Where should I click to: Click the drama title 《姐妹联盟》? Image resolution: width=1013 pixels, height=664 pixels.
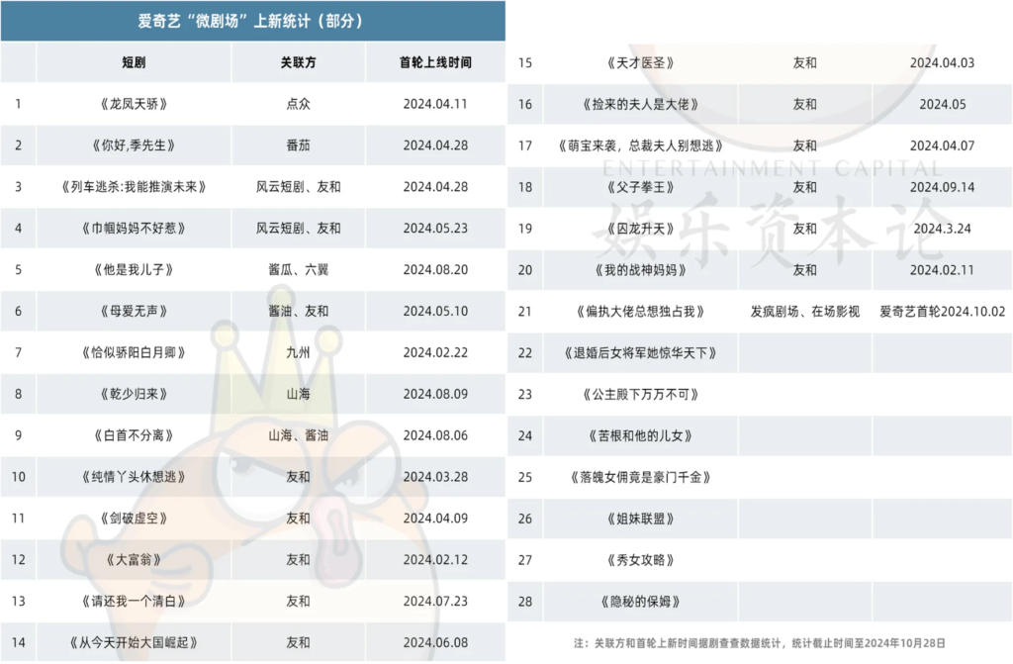pos(640,519)
